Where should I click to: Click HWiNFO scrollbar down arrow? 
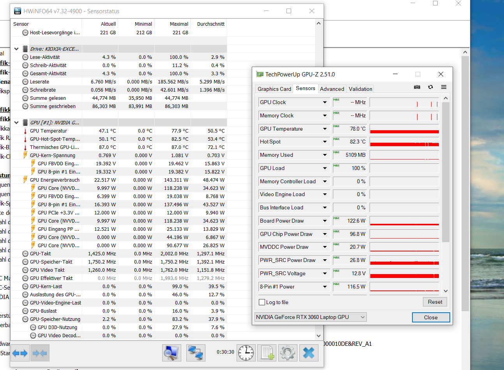(319, 336)
